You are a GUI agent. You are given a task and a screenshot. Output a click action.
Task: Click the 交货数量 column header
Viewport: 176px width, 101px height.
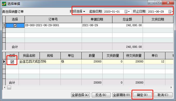click(113, 56)
